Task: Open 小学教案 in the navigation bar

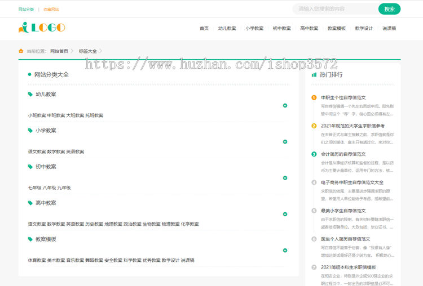Action: tap(254, 28)
